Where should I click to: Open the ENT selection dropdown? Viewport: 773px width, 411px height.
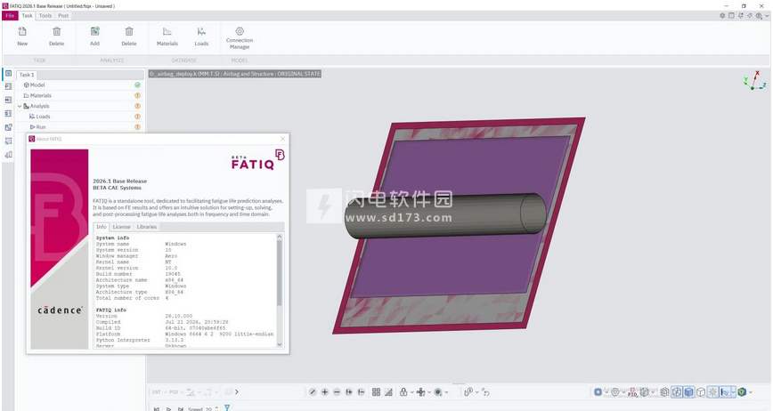pyautogui.click(x=159, y=392)
